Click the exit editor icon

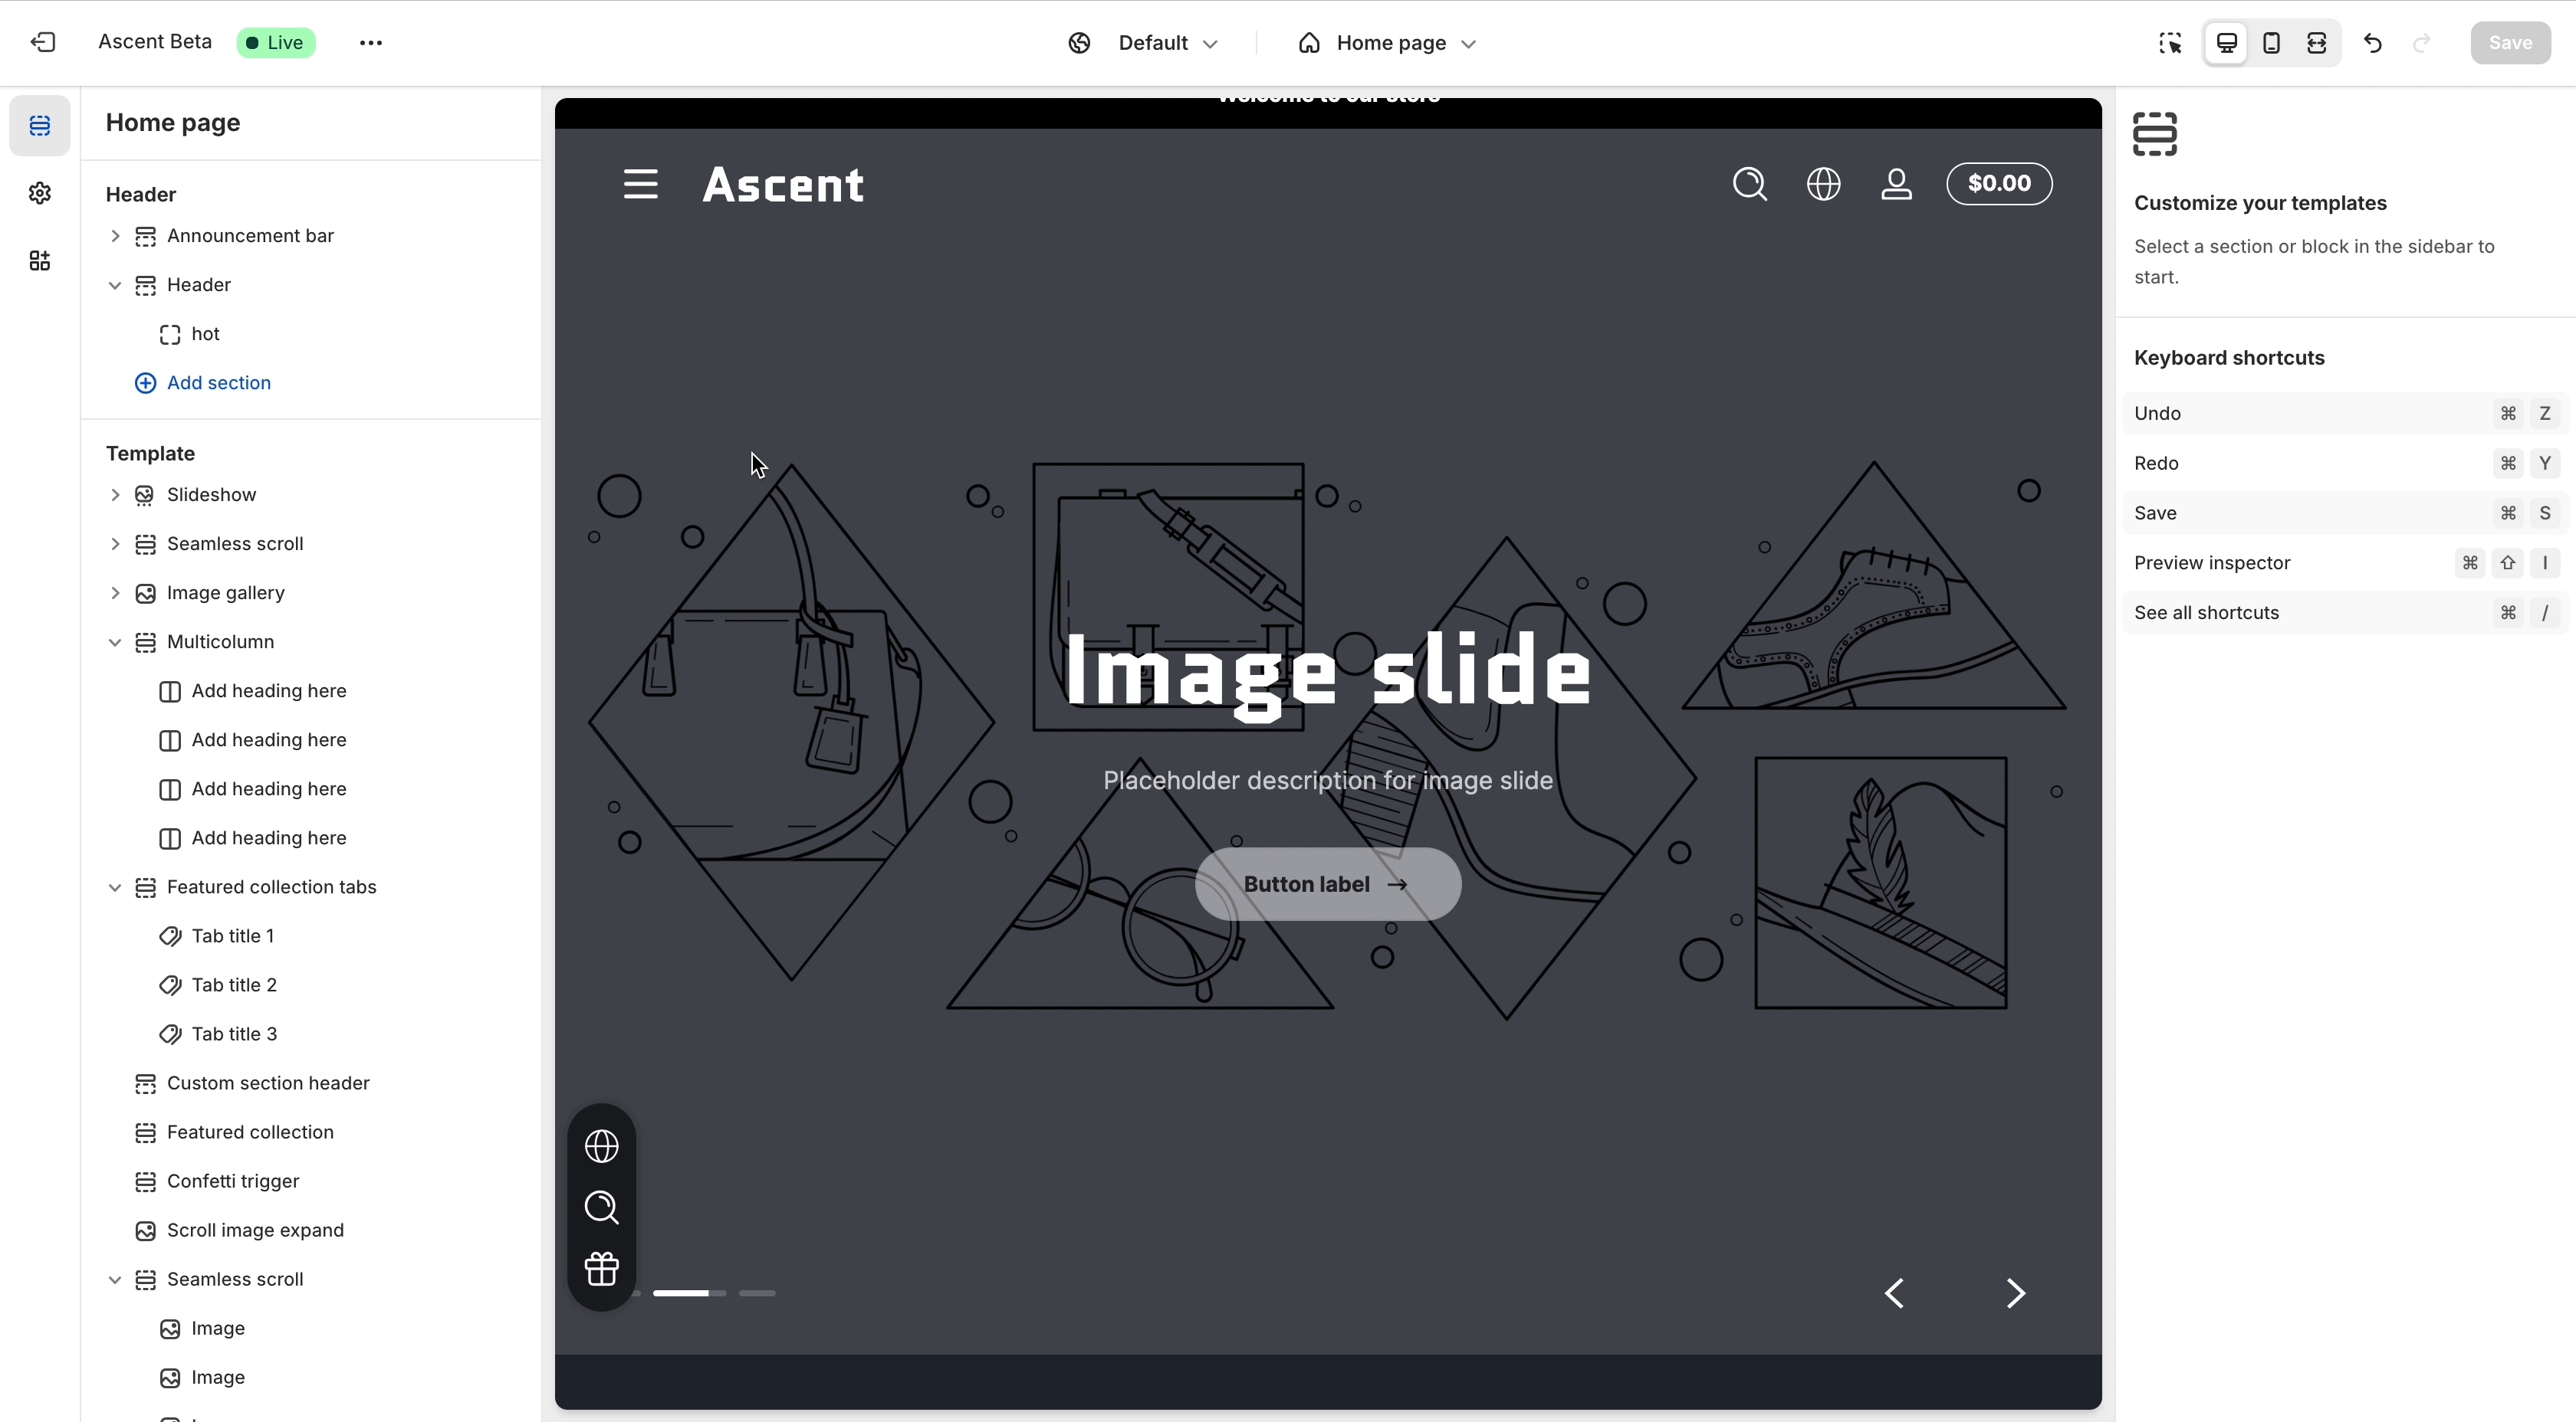43,43
